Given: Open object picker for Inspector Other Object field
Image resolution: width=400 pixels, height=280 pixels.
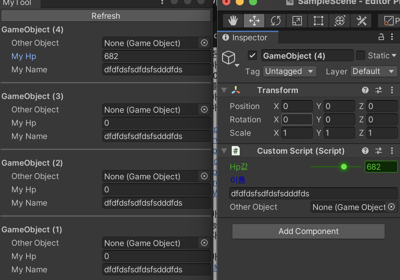Looking at the screenshot, I should click(391, 207).
